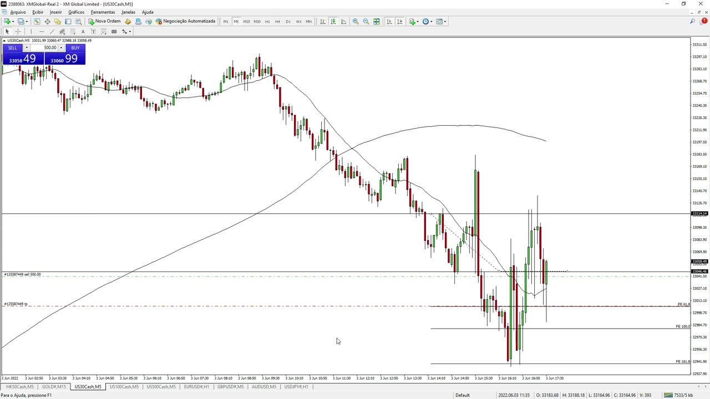Switch to the GOLD#,M15 chart tab

click(54, 387)
